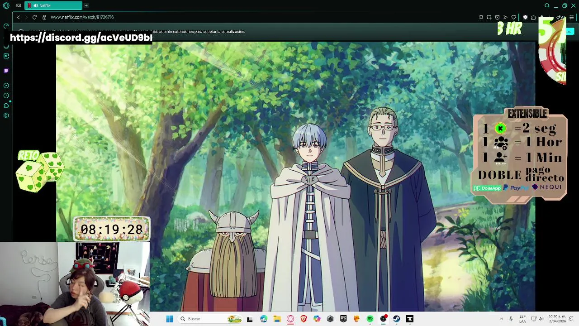Add page to bookmarks heart icon

[513, 17]
